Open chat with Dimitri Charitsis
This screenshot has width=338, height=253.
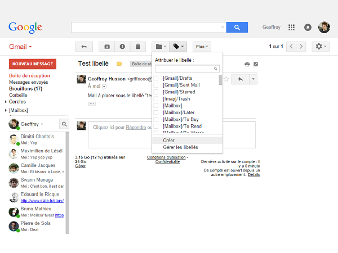(37, 139)
